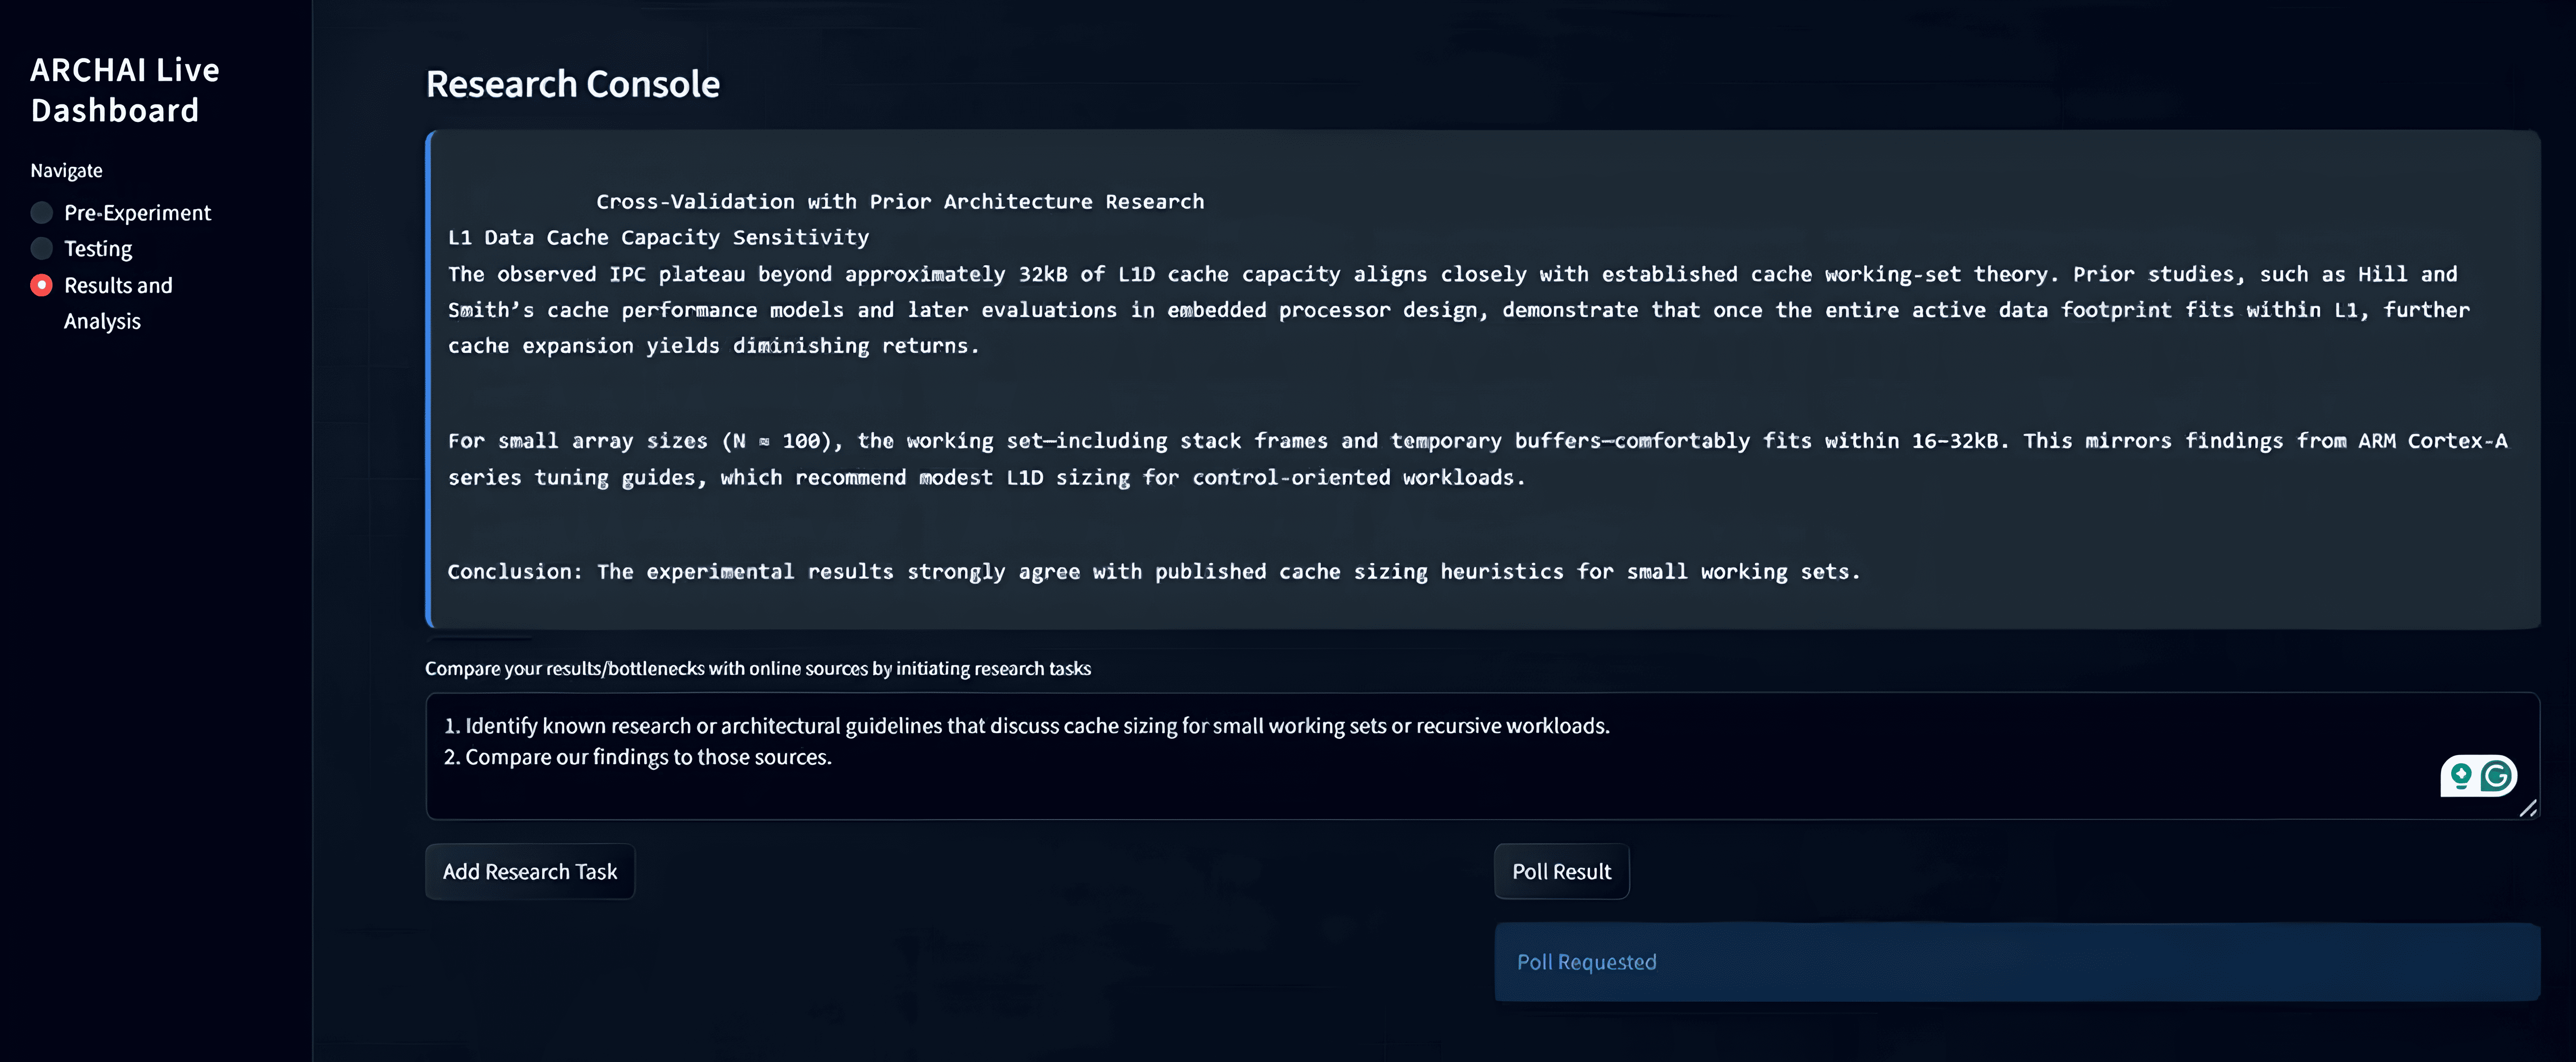Screen dimensions: 2576x1062
Task: Click the paragraph about small array sizes
Action: (x=1477, y=459)
